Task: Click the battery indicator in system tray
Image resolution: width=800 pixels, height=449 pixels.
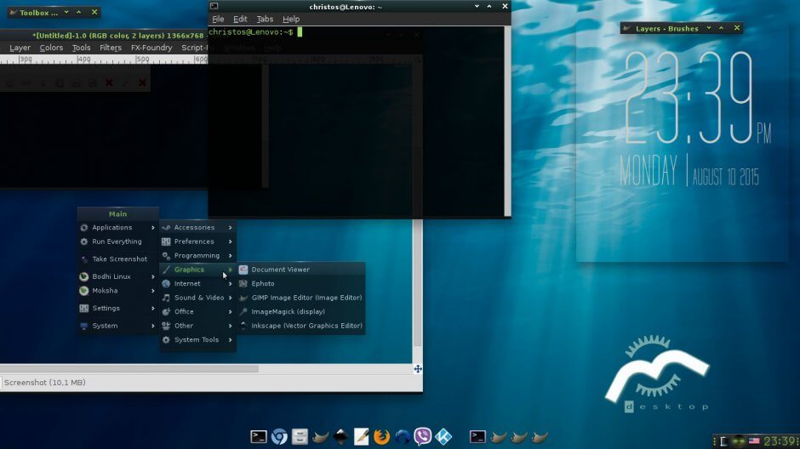Action: [x=723, y=441]
